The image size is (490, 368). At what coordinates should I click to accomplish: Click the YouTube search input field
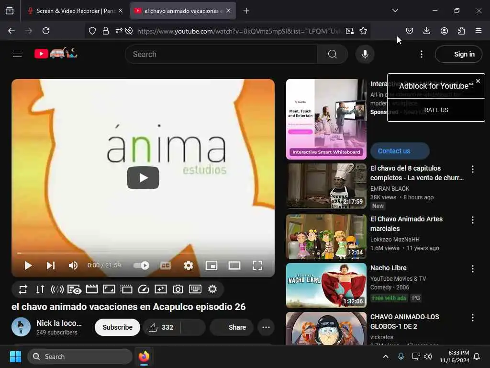(221, 54)
